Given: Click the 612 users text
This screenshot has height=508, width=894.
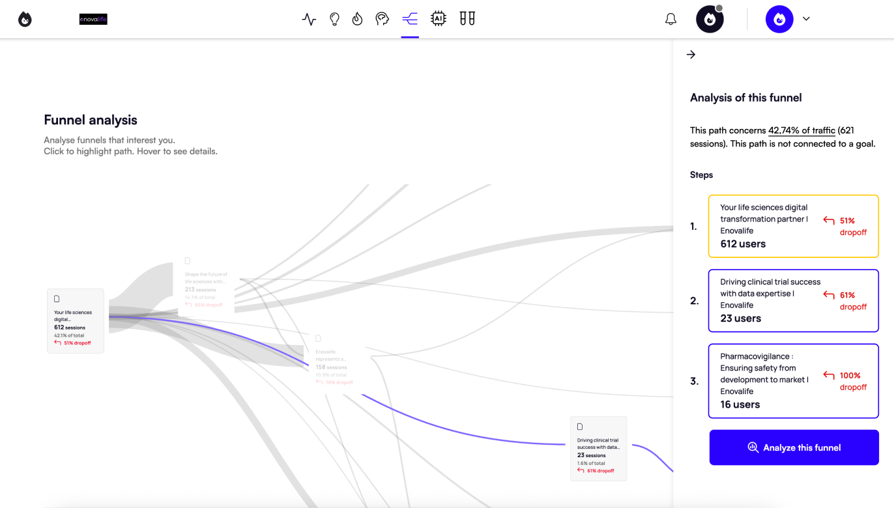Looking at the screenshot, I should 743,244.
